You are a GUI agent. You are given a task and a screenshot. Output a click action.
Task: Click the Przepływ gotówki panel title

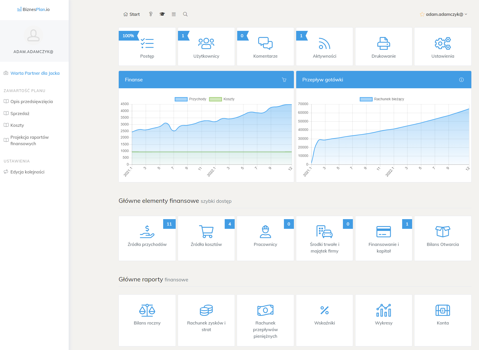323,80
